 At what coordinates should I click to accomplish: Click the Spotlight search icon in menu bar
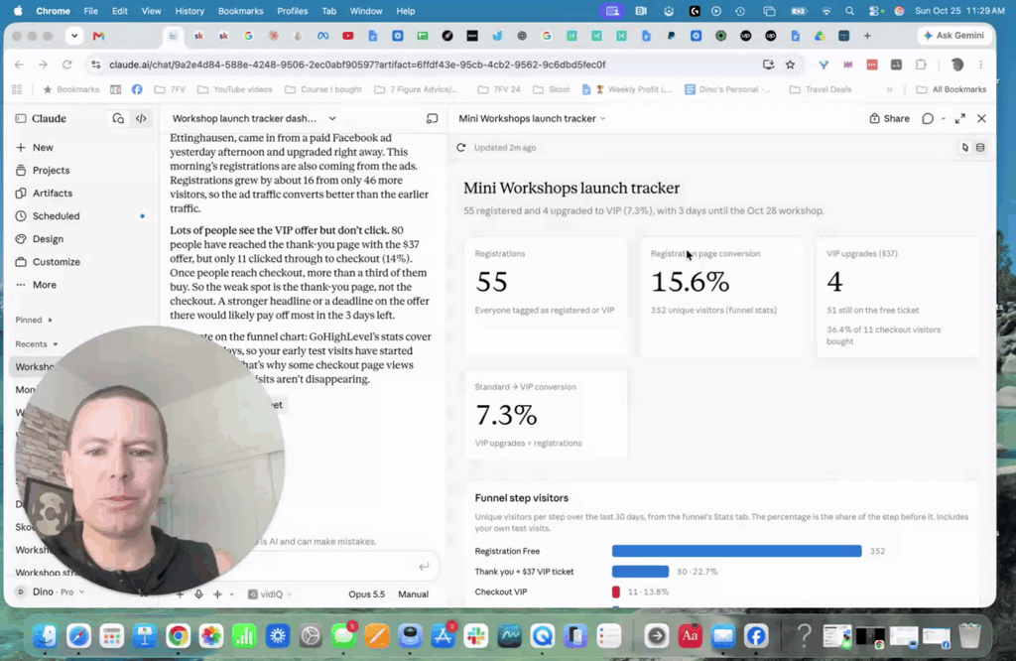coord(849,11)
